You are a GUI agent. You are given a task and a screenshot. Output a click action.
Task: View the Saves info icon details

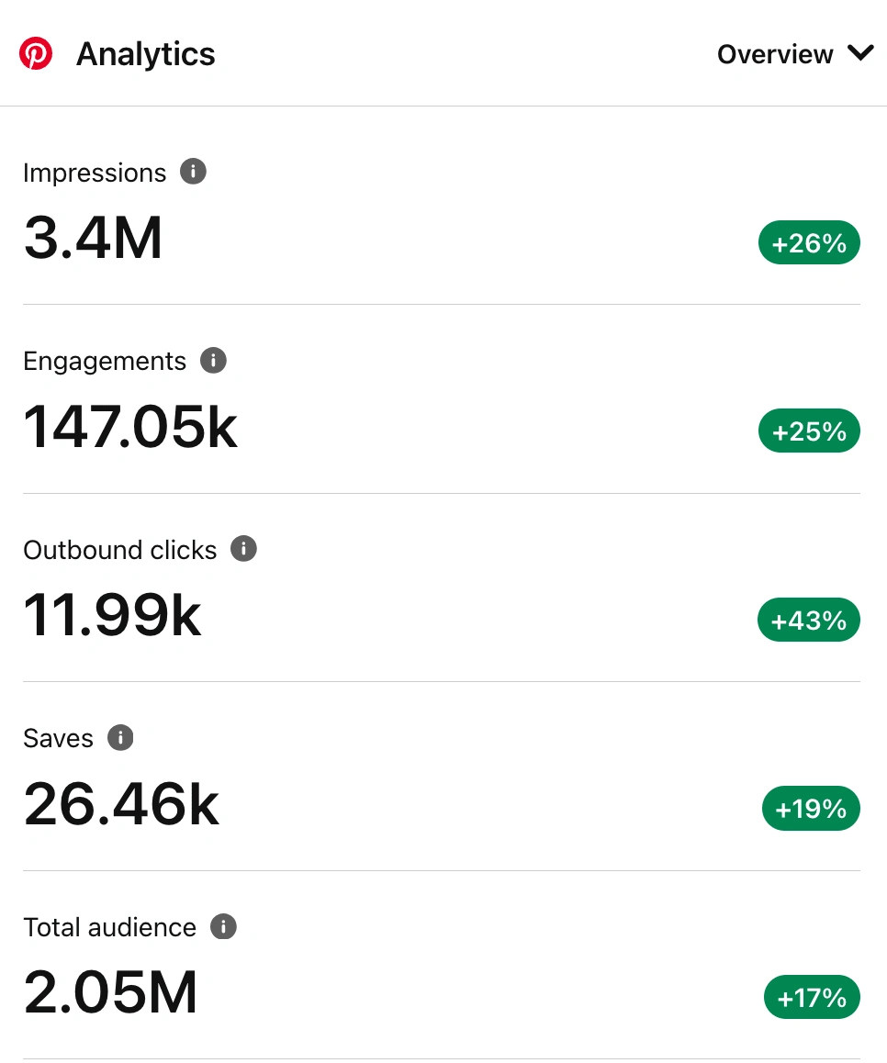point(120,737)
